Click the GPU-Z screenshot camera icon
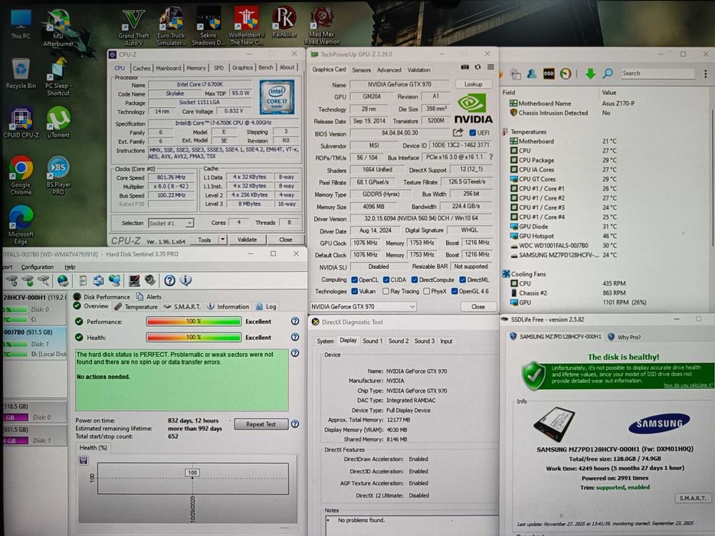The image size is (715, 536). pyautogui.click(x=464, y=67)
